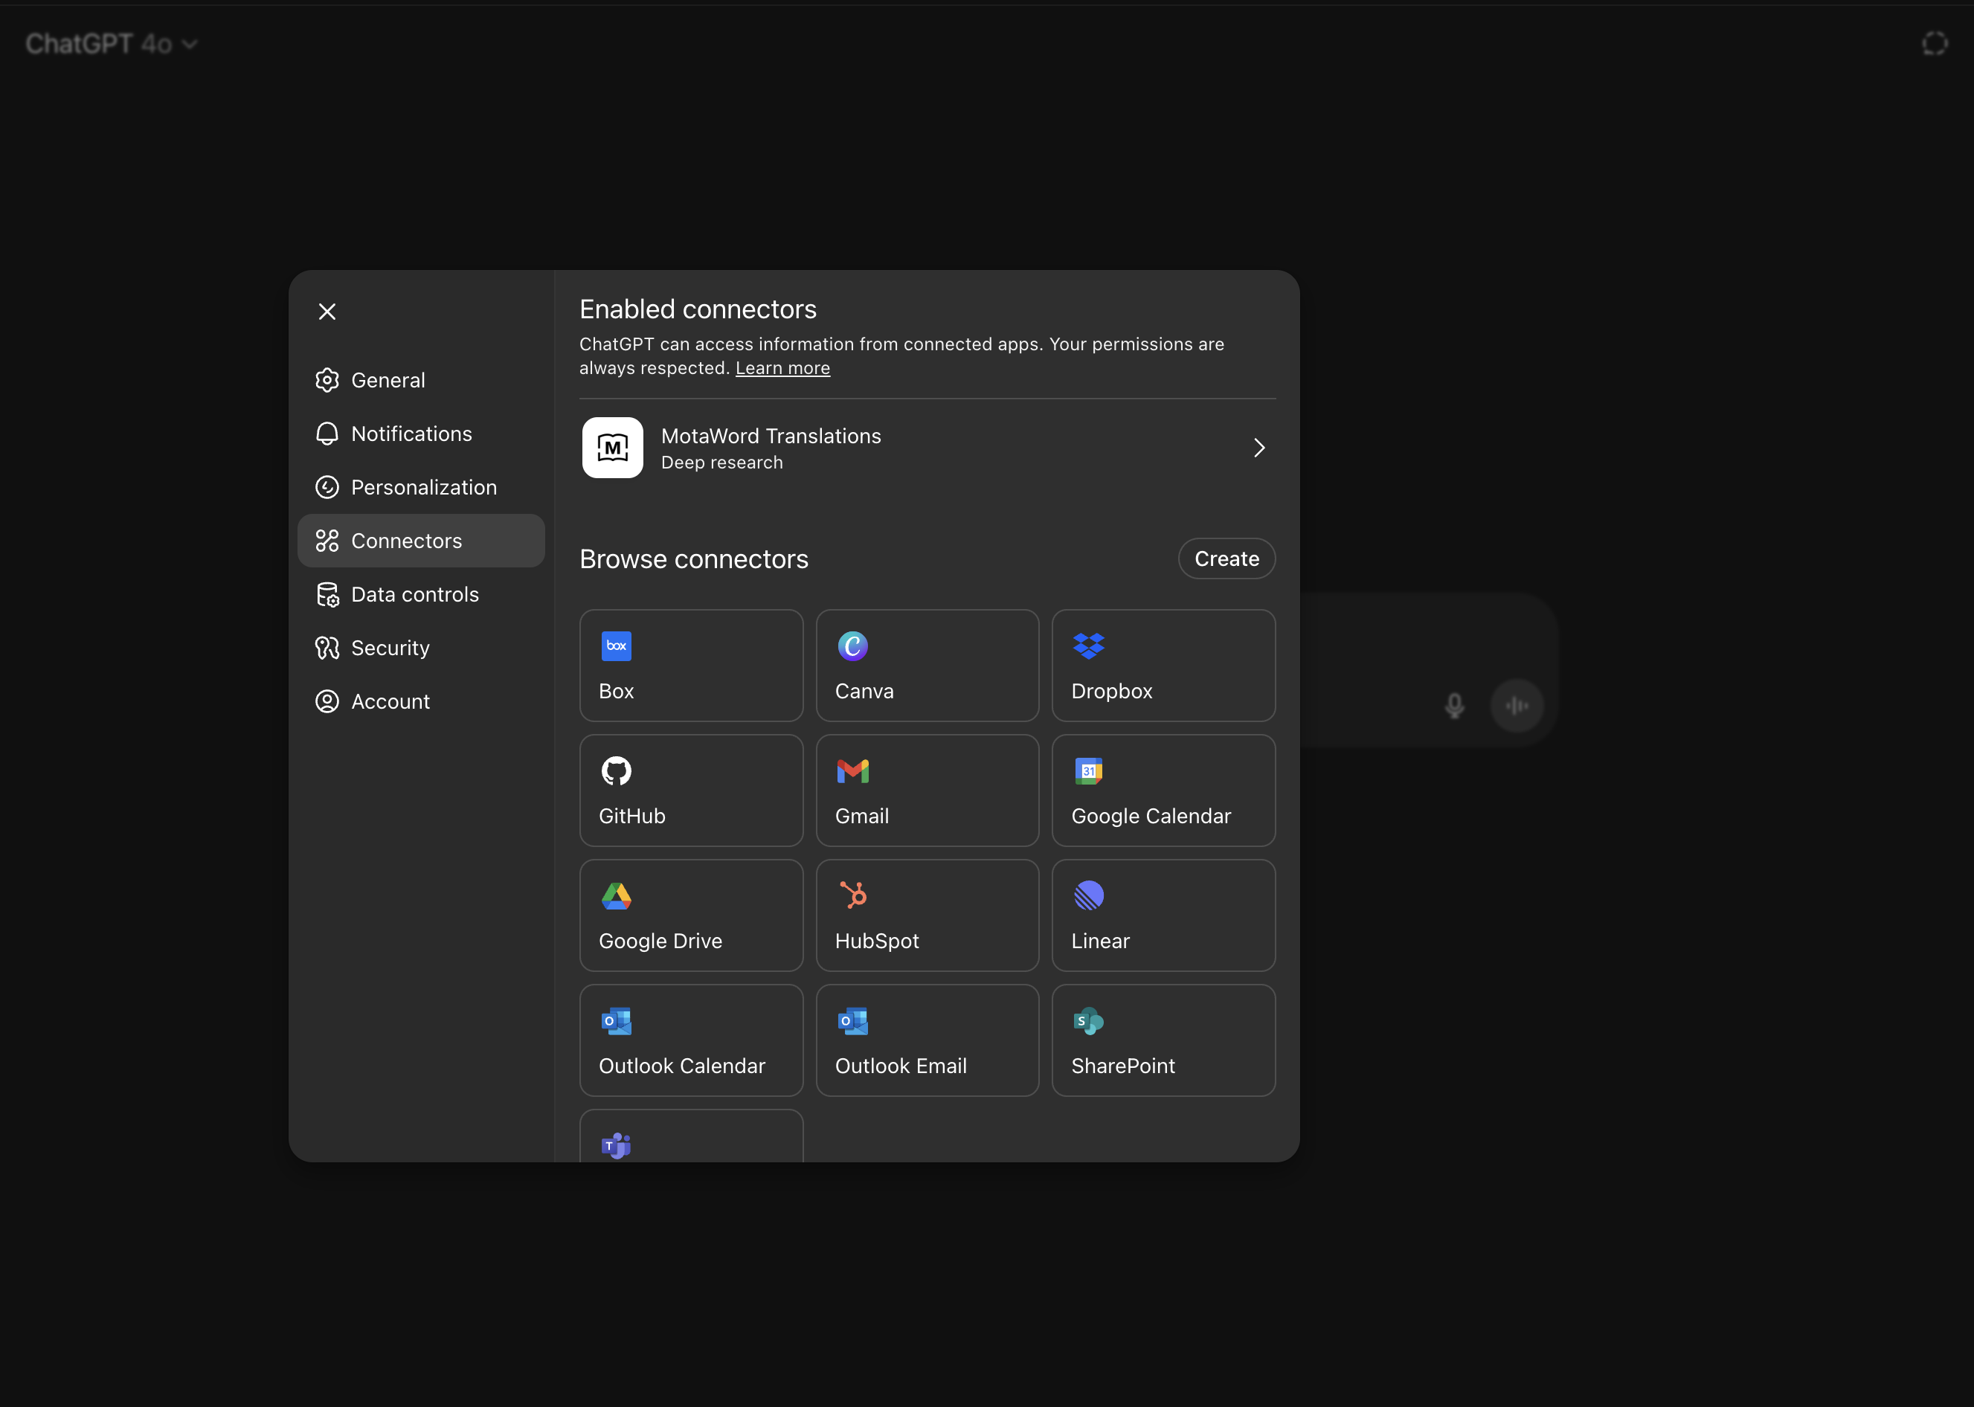Screen dimensions: 1974x1407
Task: Open the Gmail connector card
Action: (927, 791)
